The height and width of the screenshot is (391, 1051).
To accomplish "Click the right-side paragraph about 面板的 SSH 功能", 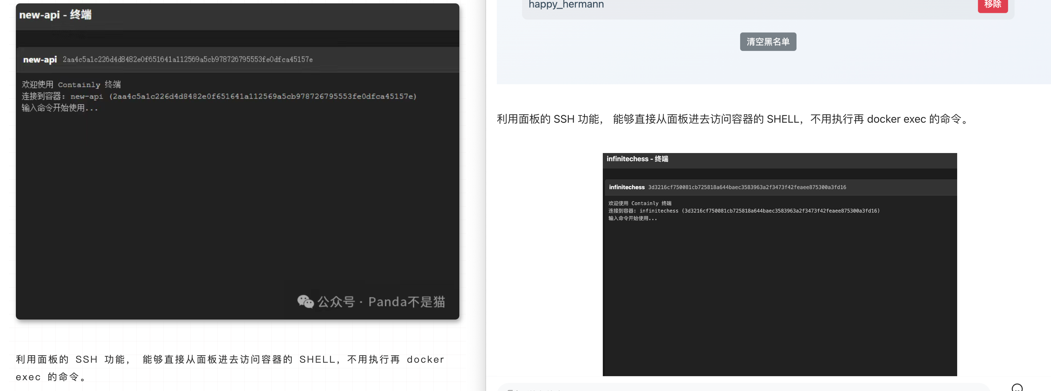I will click(x=732, y=119).
